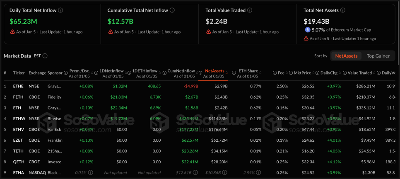Click info icon beside Daily Total Net Inflow
Screen dimensions: 400x179
(61, 10)
